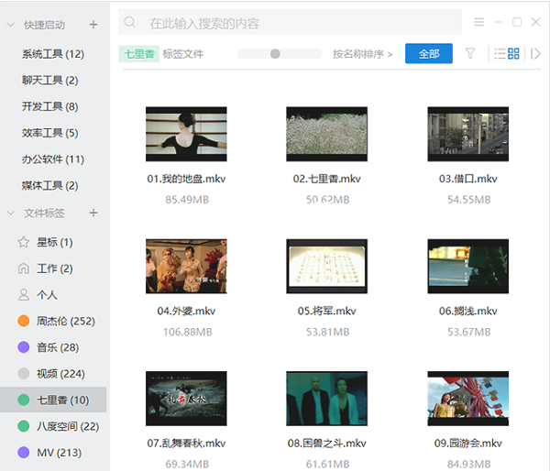Select the 02.七里香.mkv video thumbnail
550x471 pixels.
coord(327,135)
